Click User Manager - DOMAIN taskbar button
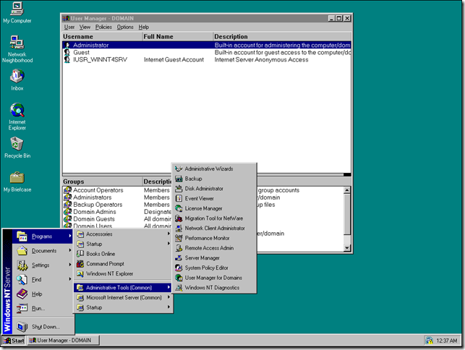 coord(63,341)
